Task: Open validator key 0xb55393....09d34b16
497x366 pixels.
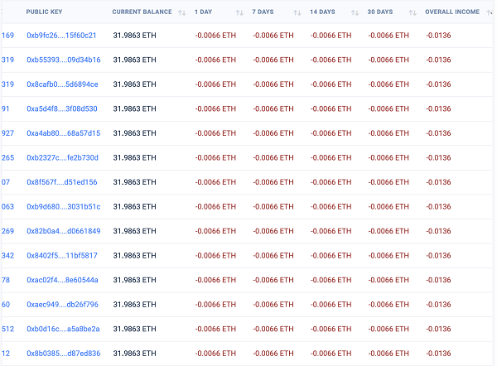Action: coord(63,60)
